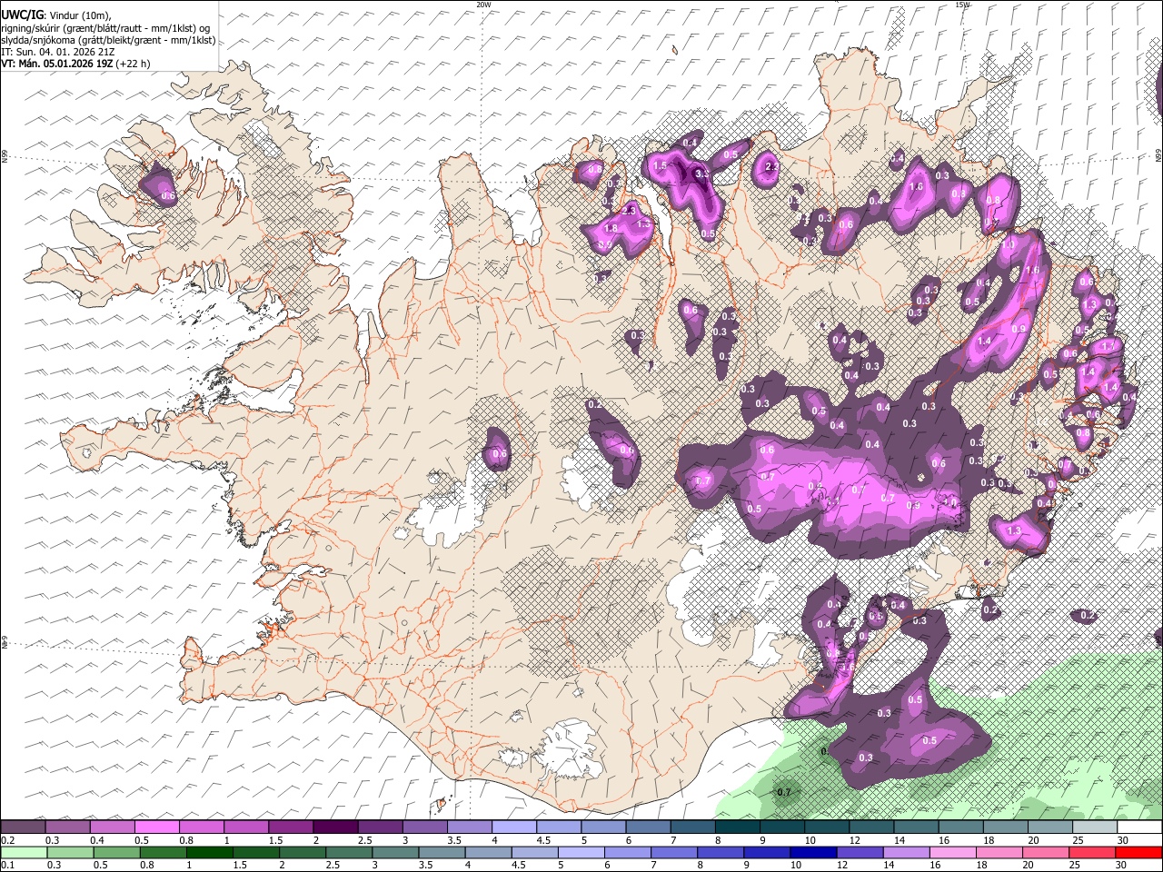Click the "4.5" label under the top legend row
The width and height of the screenshot is (1163, 872).
point(543,840)
